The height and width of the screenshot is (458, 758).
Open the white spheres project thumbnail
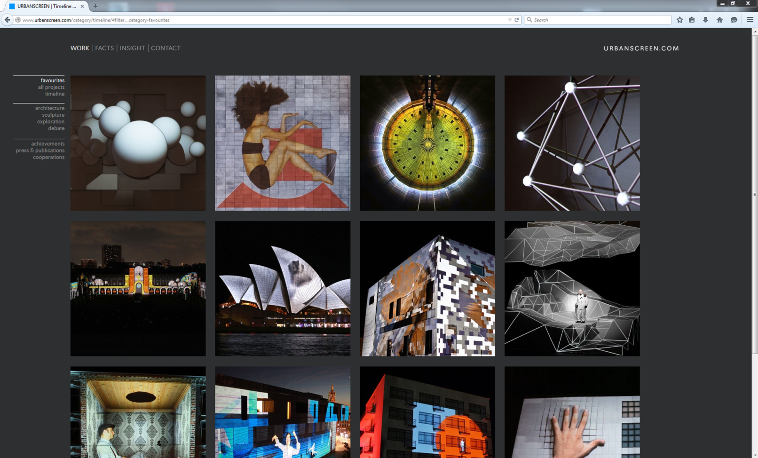tap(138, 143)
